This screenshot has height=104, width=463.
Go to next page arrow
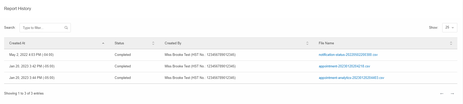[452, 93]
